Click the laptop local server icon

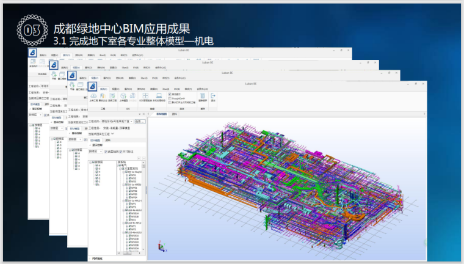point(158,96)
